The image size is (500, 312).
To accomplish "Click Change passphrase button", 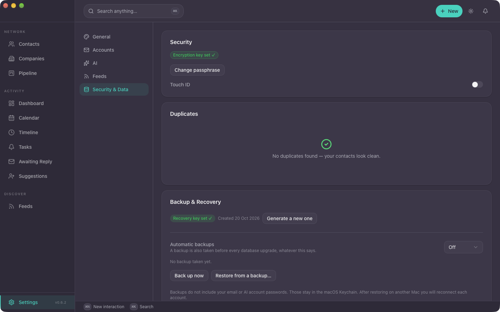I will click(197, 70).
